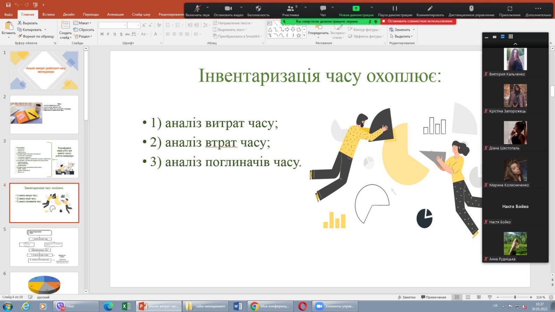Open font size combo box
Screen dimensions: 555x312
pos(134,25)
